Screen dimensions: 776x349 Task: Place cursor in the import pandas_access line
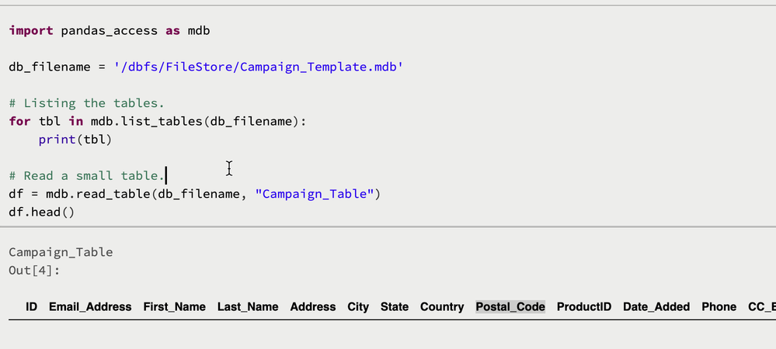[109, 31]
